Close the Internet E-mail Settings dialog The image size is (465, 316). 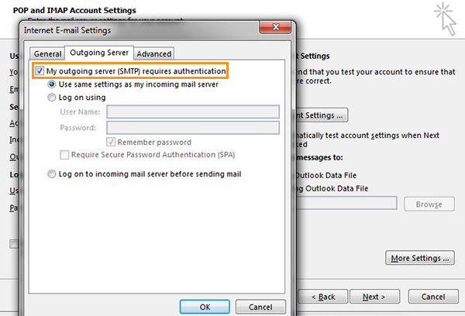275,27
